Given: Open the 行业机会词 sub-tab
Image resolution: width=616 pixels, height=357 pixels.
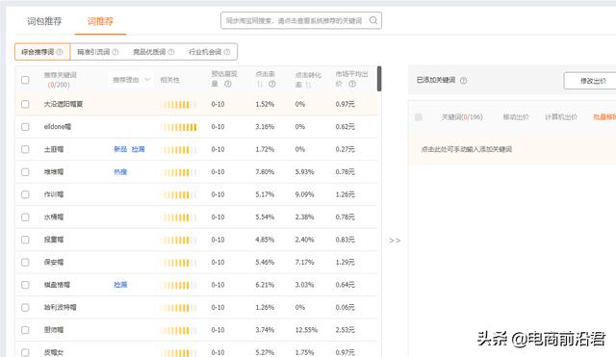Looking at the screenshot, I should [x=205, y=52].
